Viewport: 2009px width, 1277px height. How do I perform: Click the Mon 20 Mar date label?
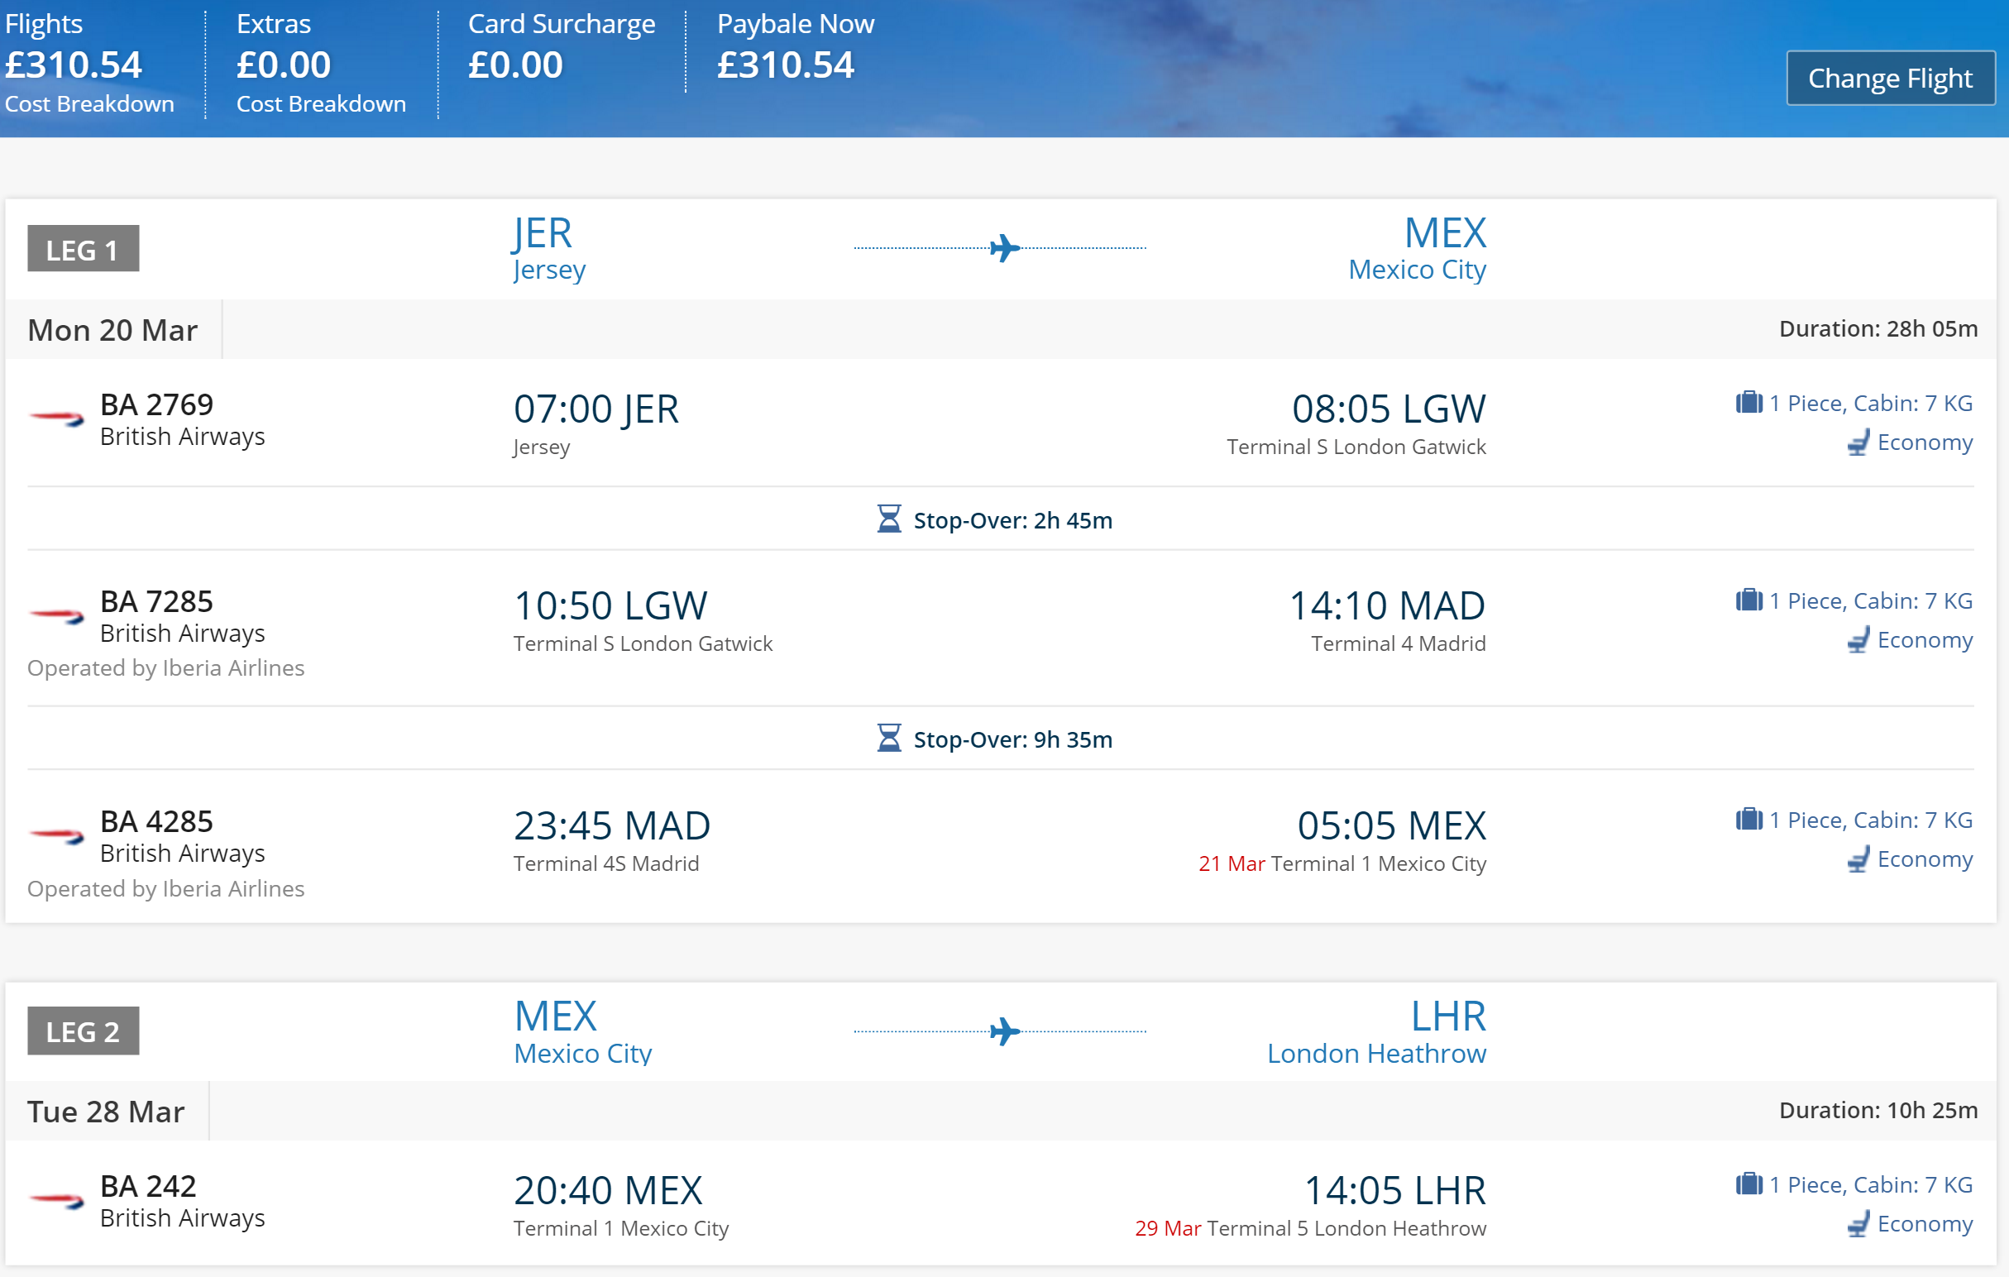112,330
